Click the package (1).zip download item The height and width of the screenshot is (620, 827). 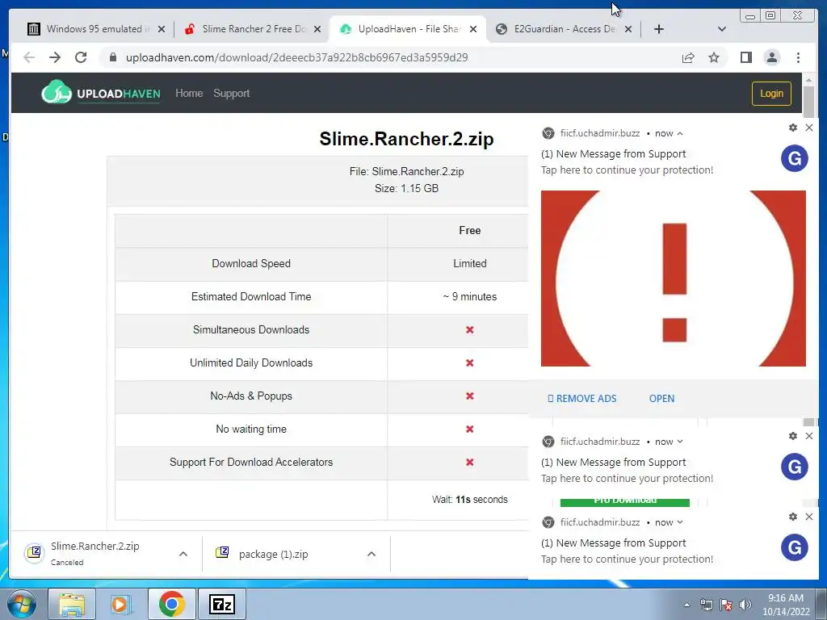tap(273, 554)
